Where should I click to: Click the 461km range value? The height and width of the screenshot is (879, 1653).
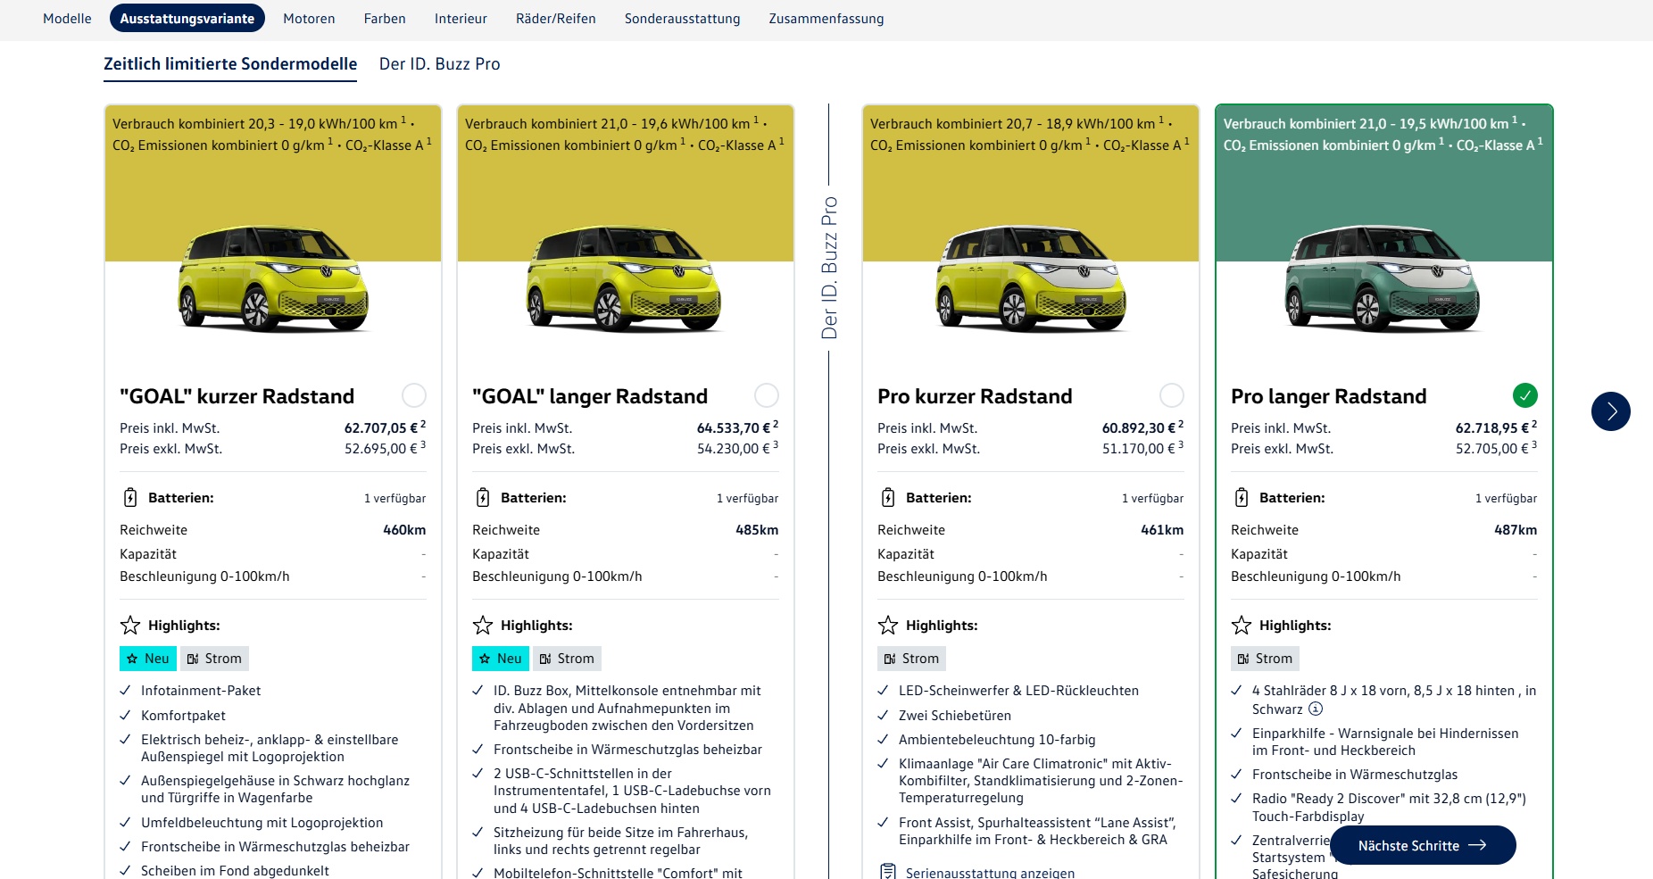pos(1162,530)
